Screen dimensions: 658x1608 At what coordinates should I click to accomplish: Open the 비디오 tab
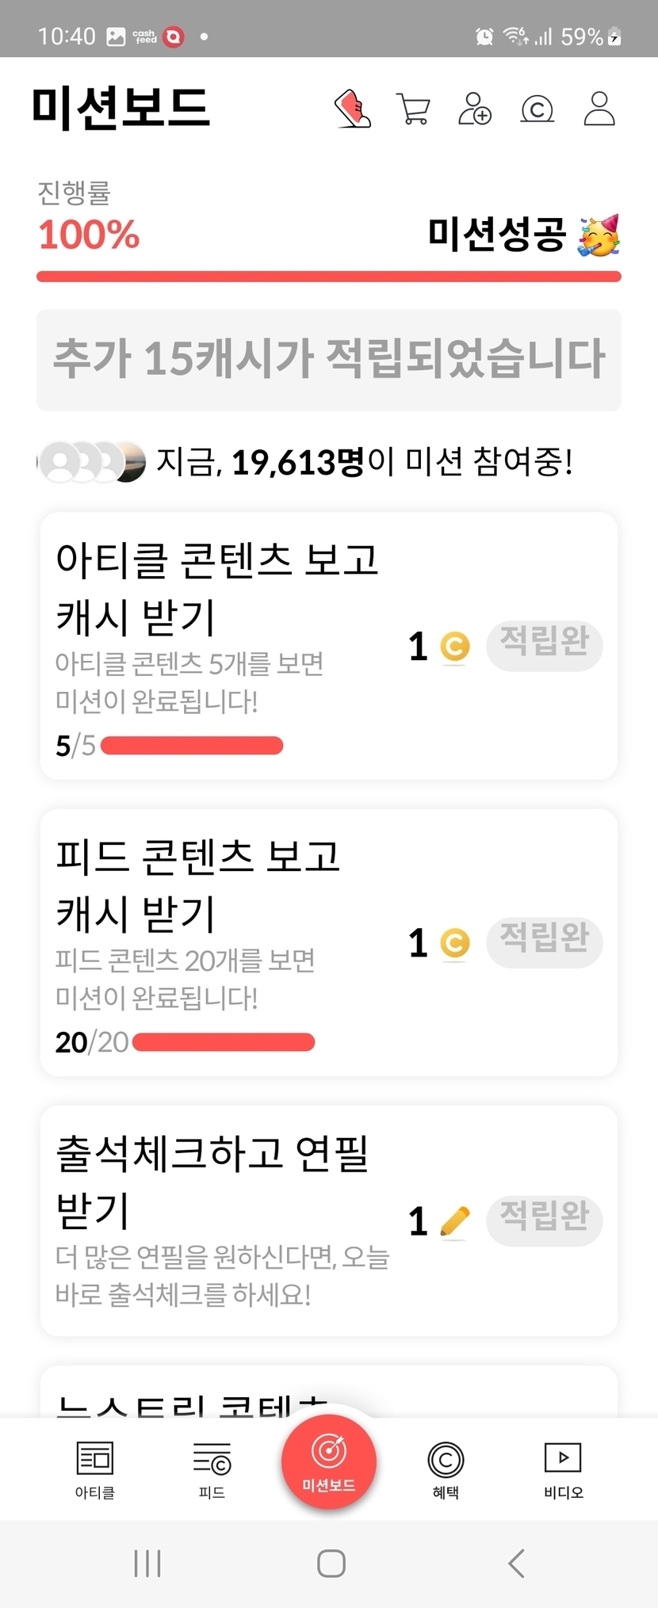(x=563, y=1469)
